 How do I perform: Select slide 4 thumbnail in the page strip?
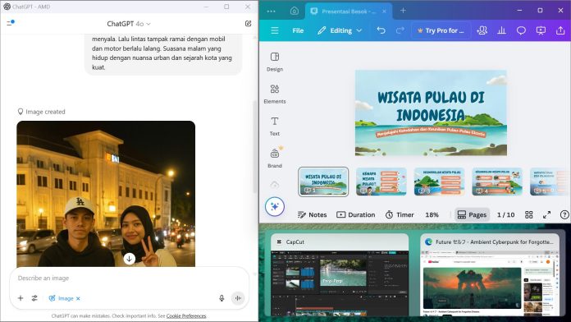tap(497, 182)
